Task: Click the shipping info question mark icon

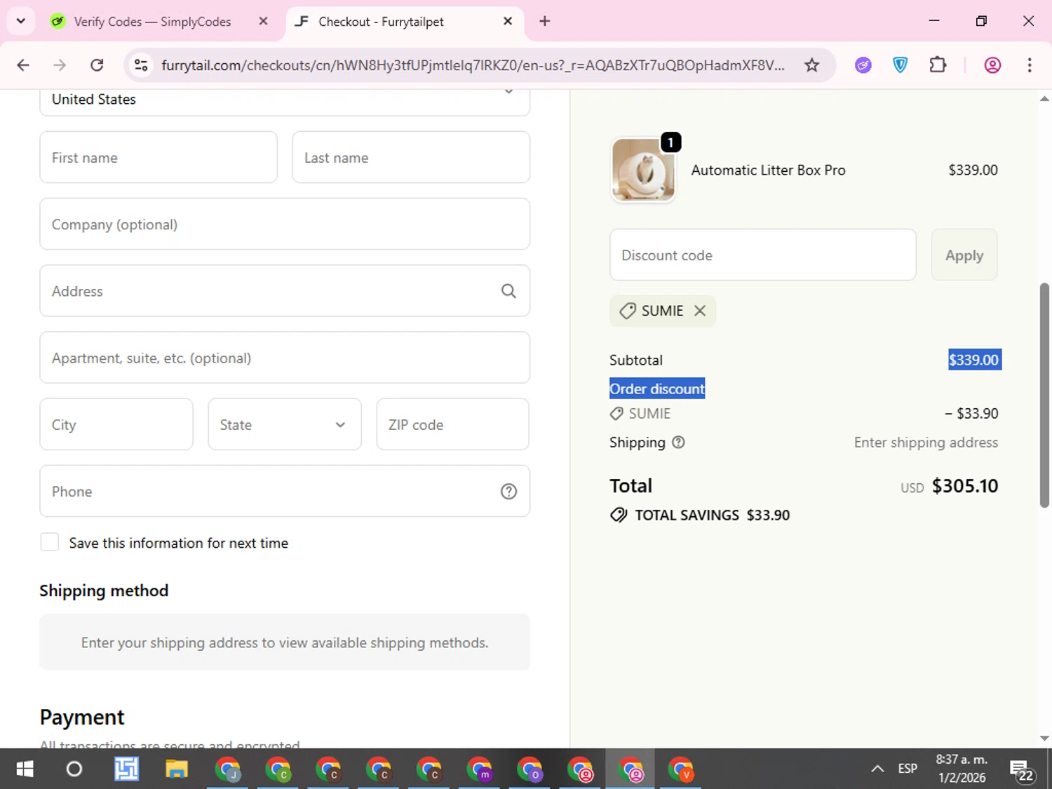Action: pos(678,443)
